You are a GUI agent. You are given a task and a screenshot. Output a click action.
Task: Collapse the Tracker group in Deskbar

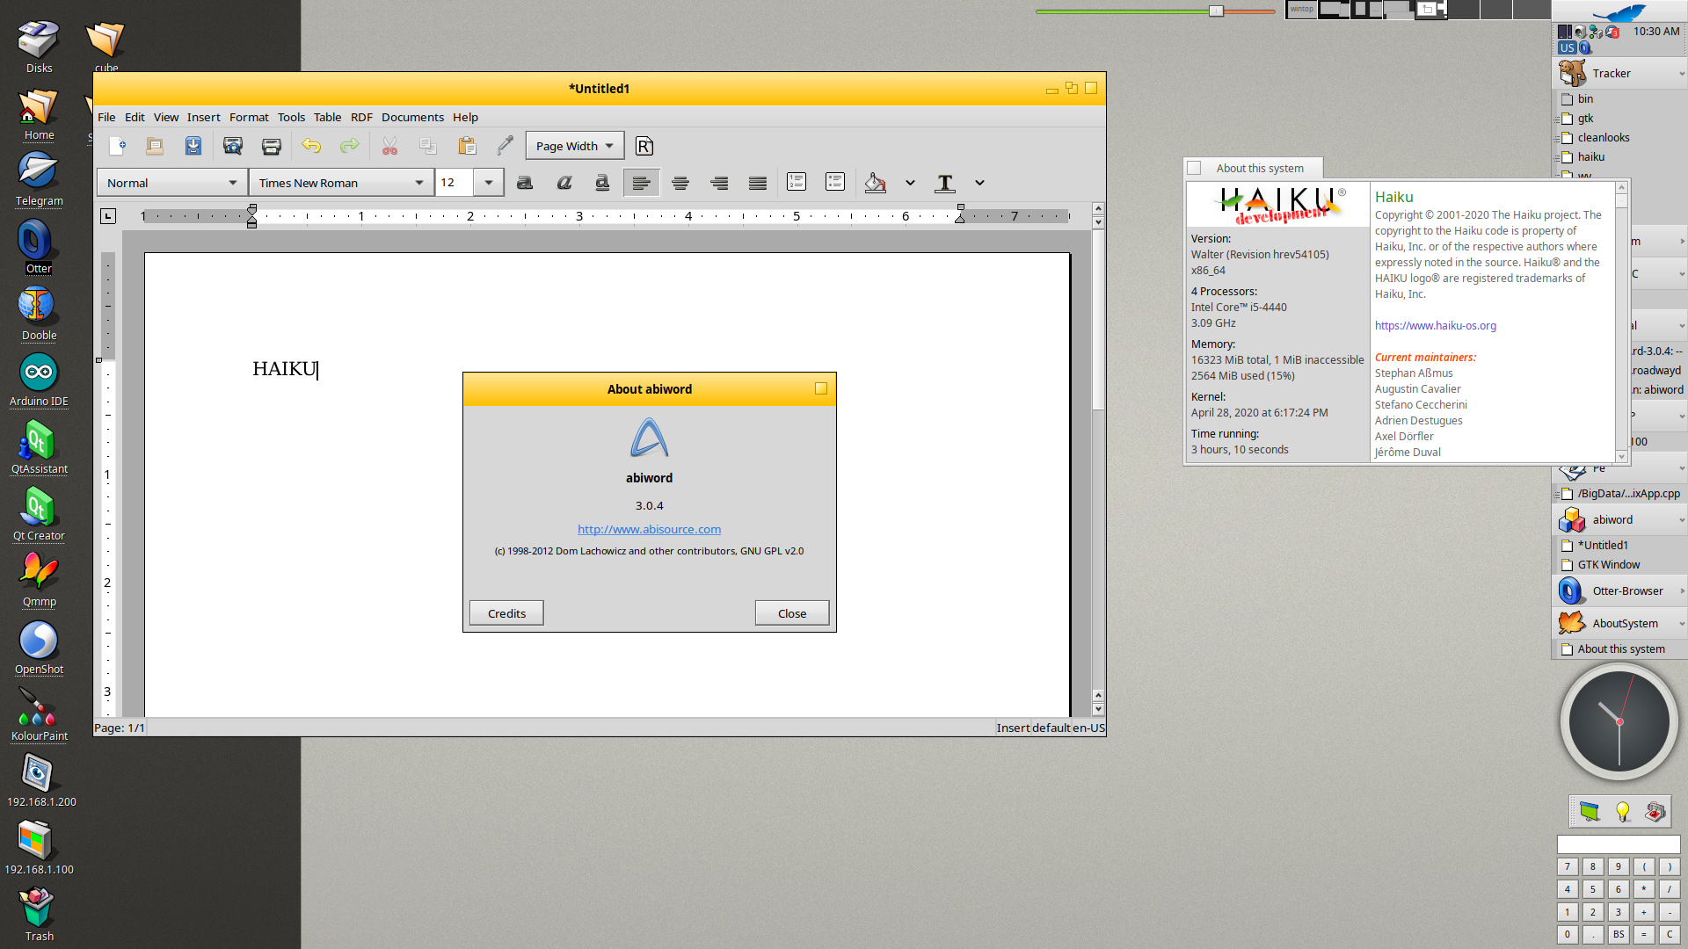tap(1682, 74)
